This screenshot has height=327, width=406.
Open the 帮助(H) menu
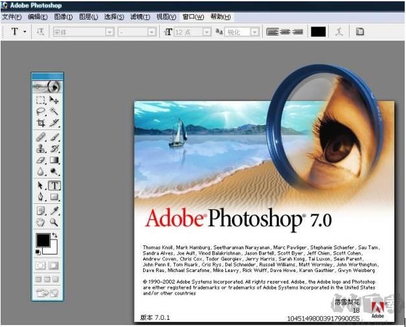tap(220, 17)
